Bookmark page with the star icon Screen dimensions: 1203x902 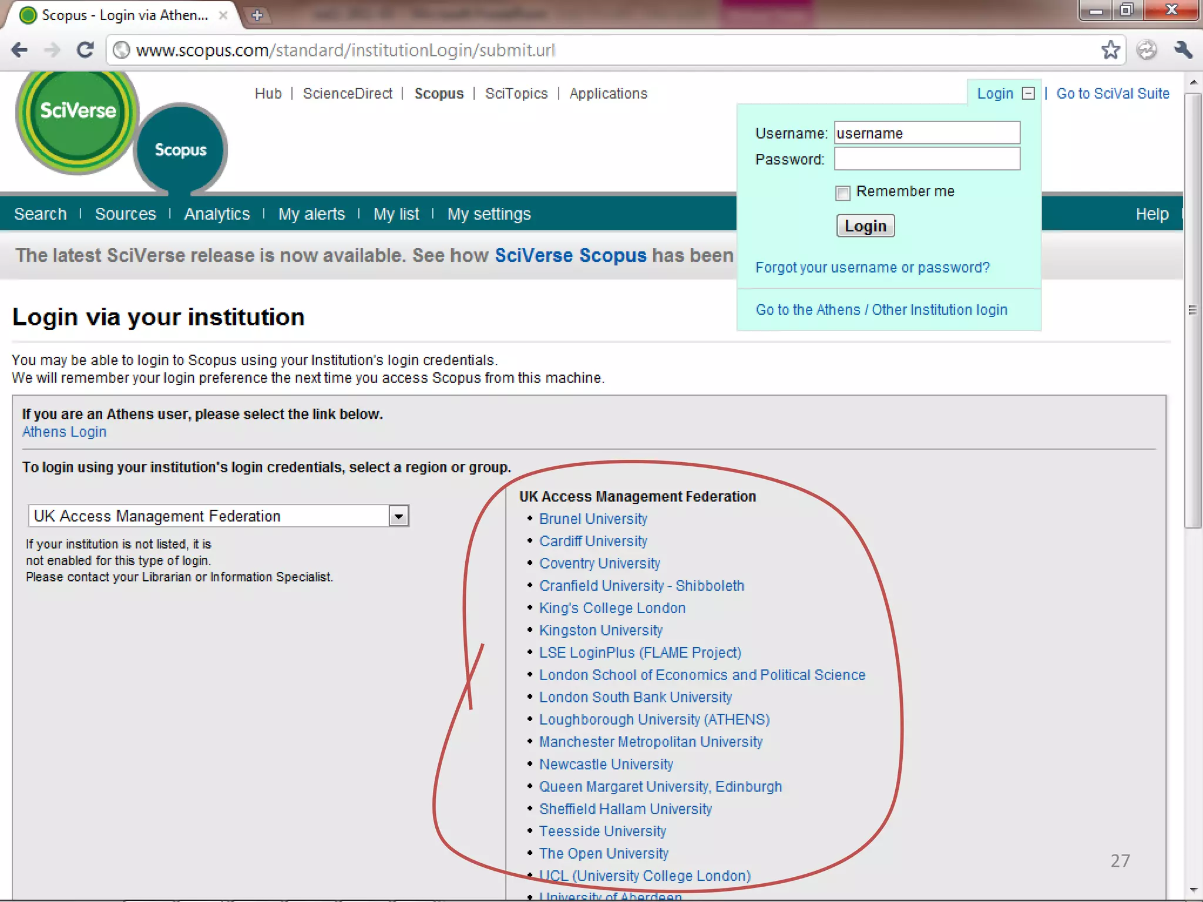click(x=1110, y=50)
